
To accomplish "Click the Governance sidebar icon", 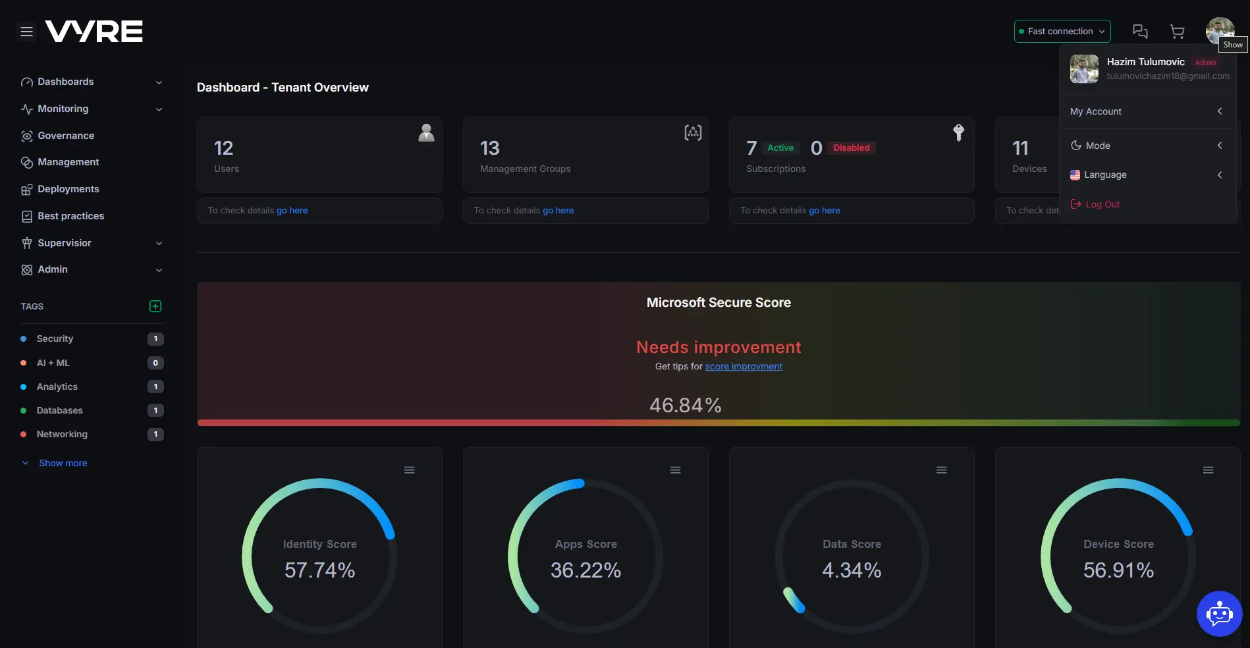I will coord(27,136).
